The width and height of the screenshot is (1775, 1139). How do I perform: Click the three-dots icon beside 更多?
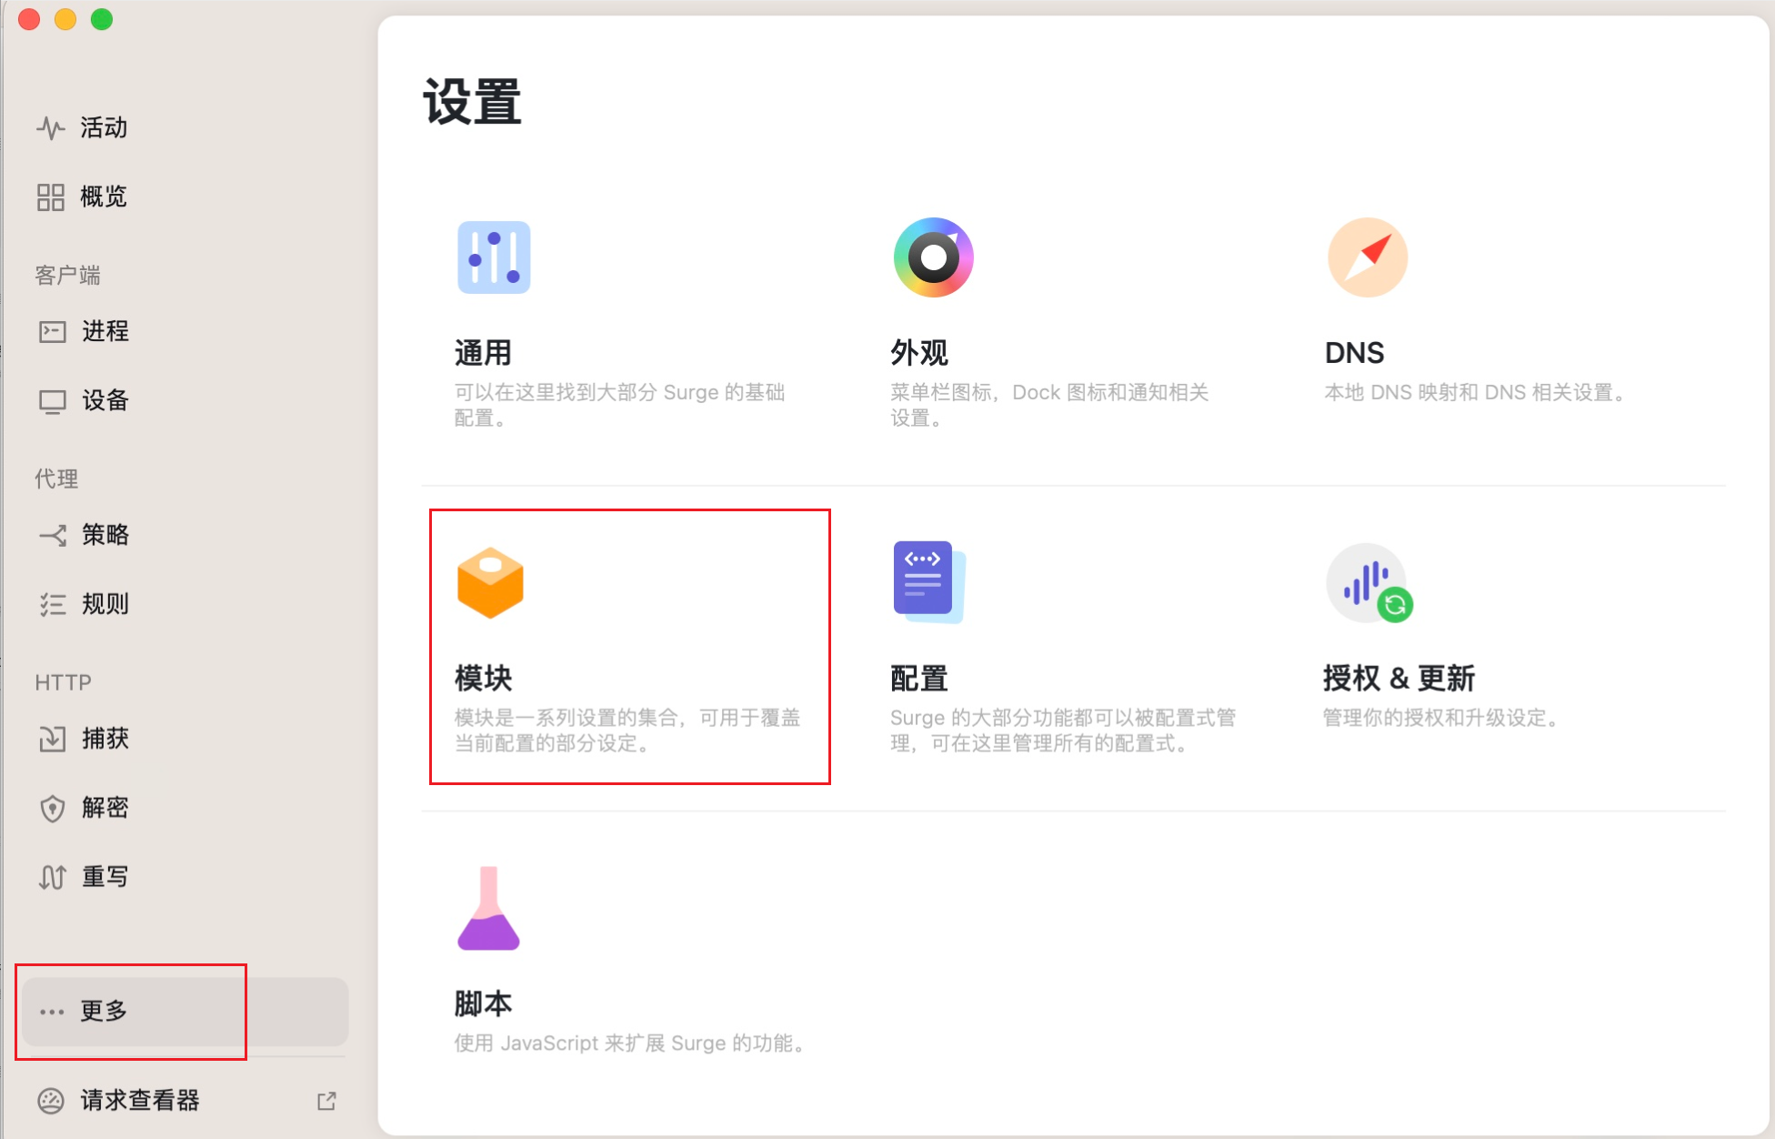[52, 1013]
